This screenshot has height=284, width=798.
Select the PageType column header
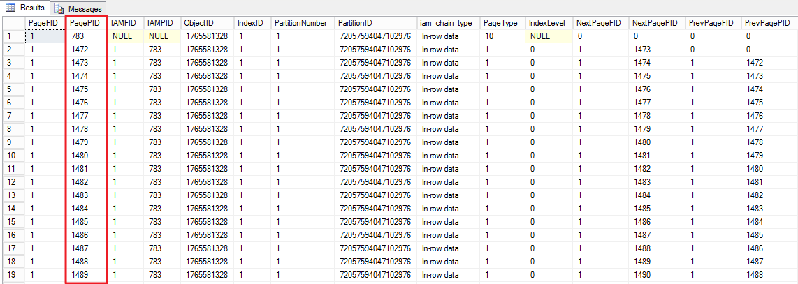[x=503, y=23]
